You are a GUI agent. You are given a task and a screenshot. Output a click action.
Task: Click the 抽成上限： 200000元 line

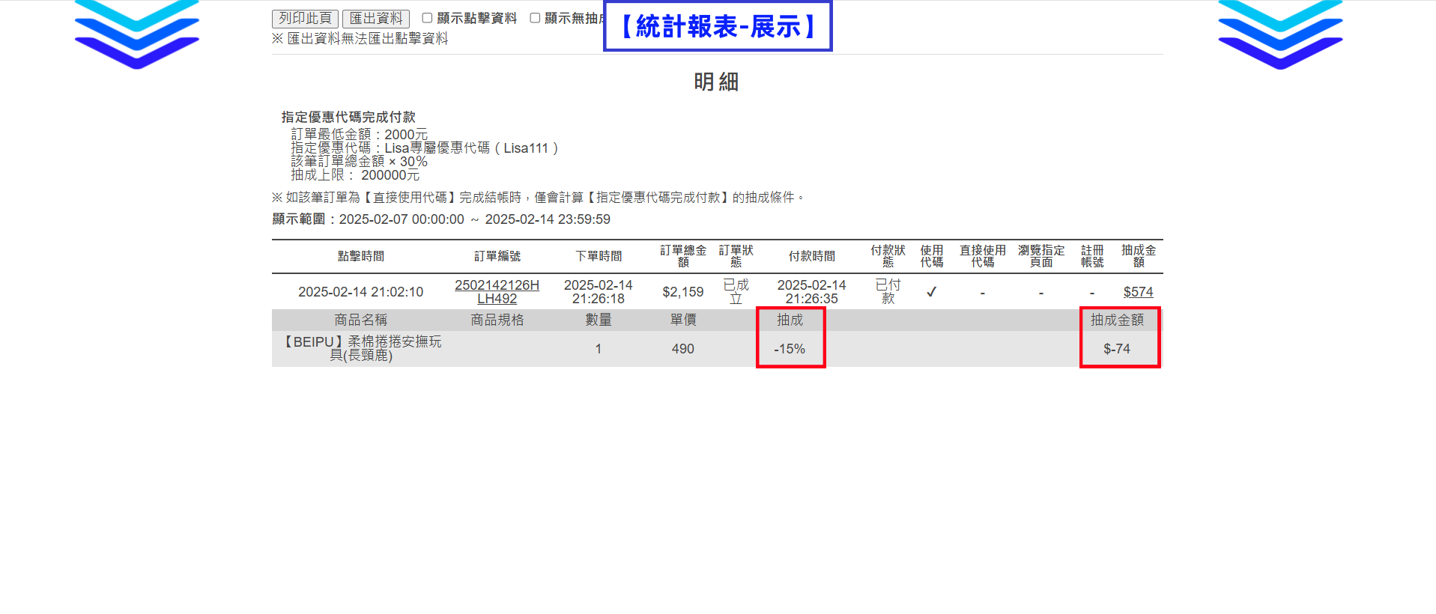355,175
